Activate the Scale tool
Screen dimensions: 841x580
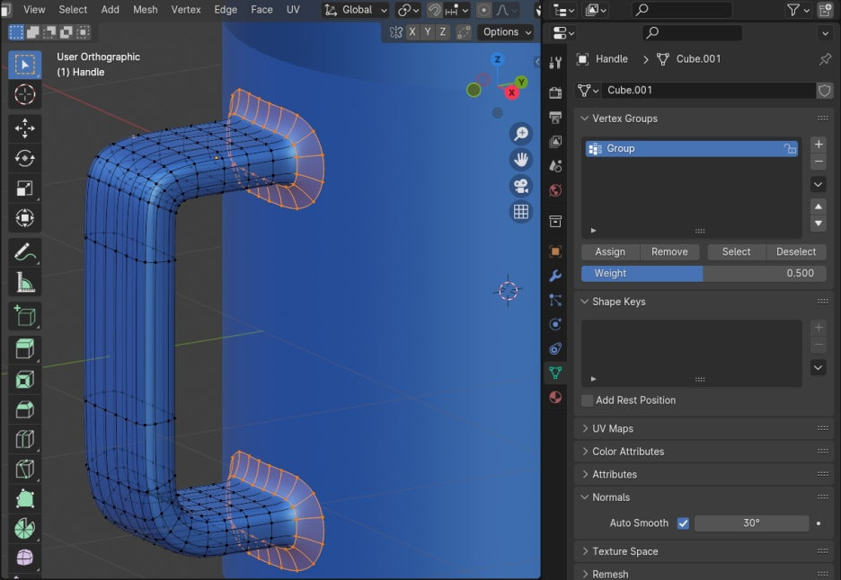click(25, 189)
